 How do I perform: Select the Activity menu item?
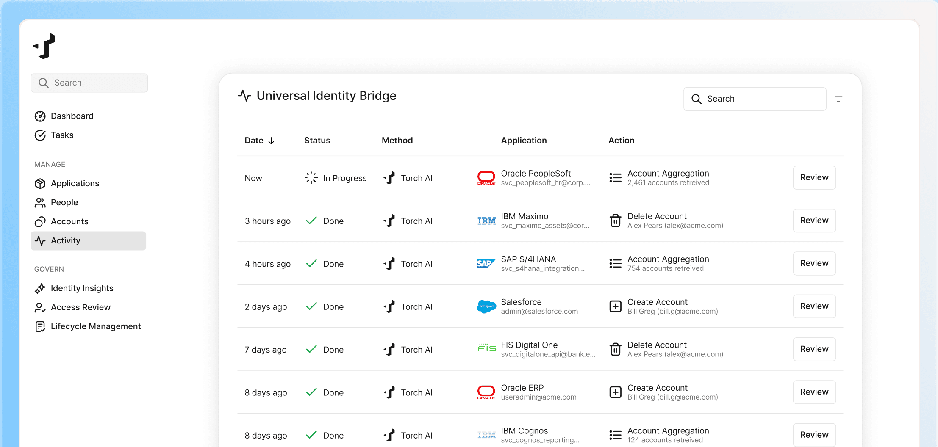click(88, 240)
